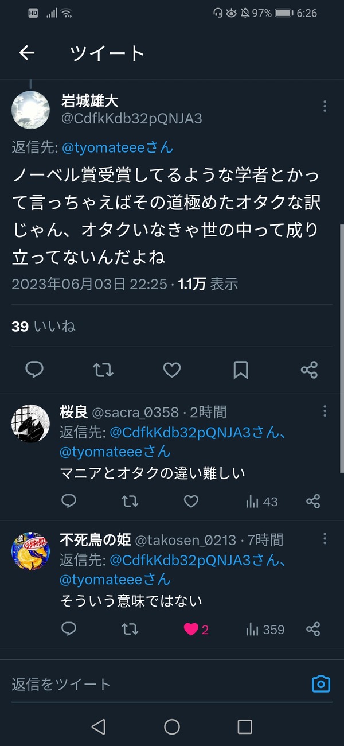Open camera icon in reply bar

(x=321, y=684)
